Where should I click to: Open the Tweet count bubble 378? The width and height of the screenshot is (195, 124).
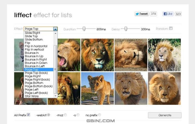pyautogui.click(x=153, y=14)
